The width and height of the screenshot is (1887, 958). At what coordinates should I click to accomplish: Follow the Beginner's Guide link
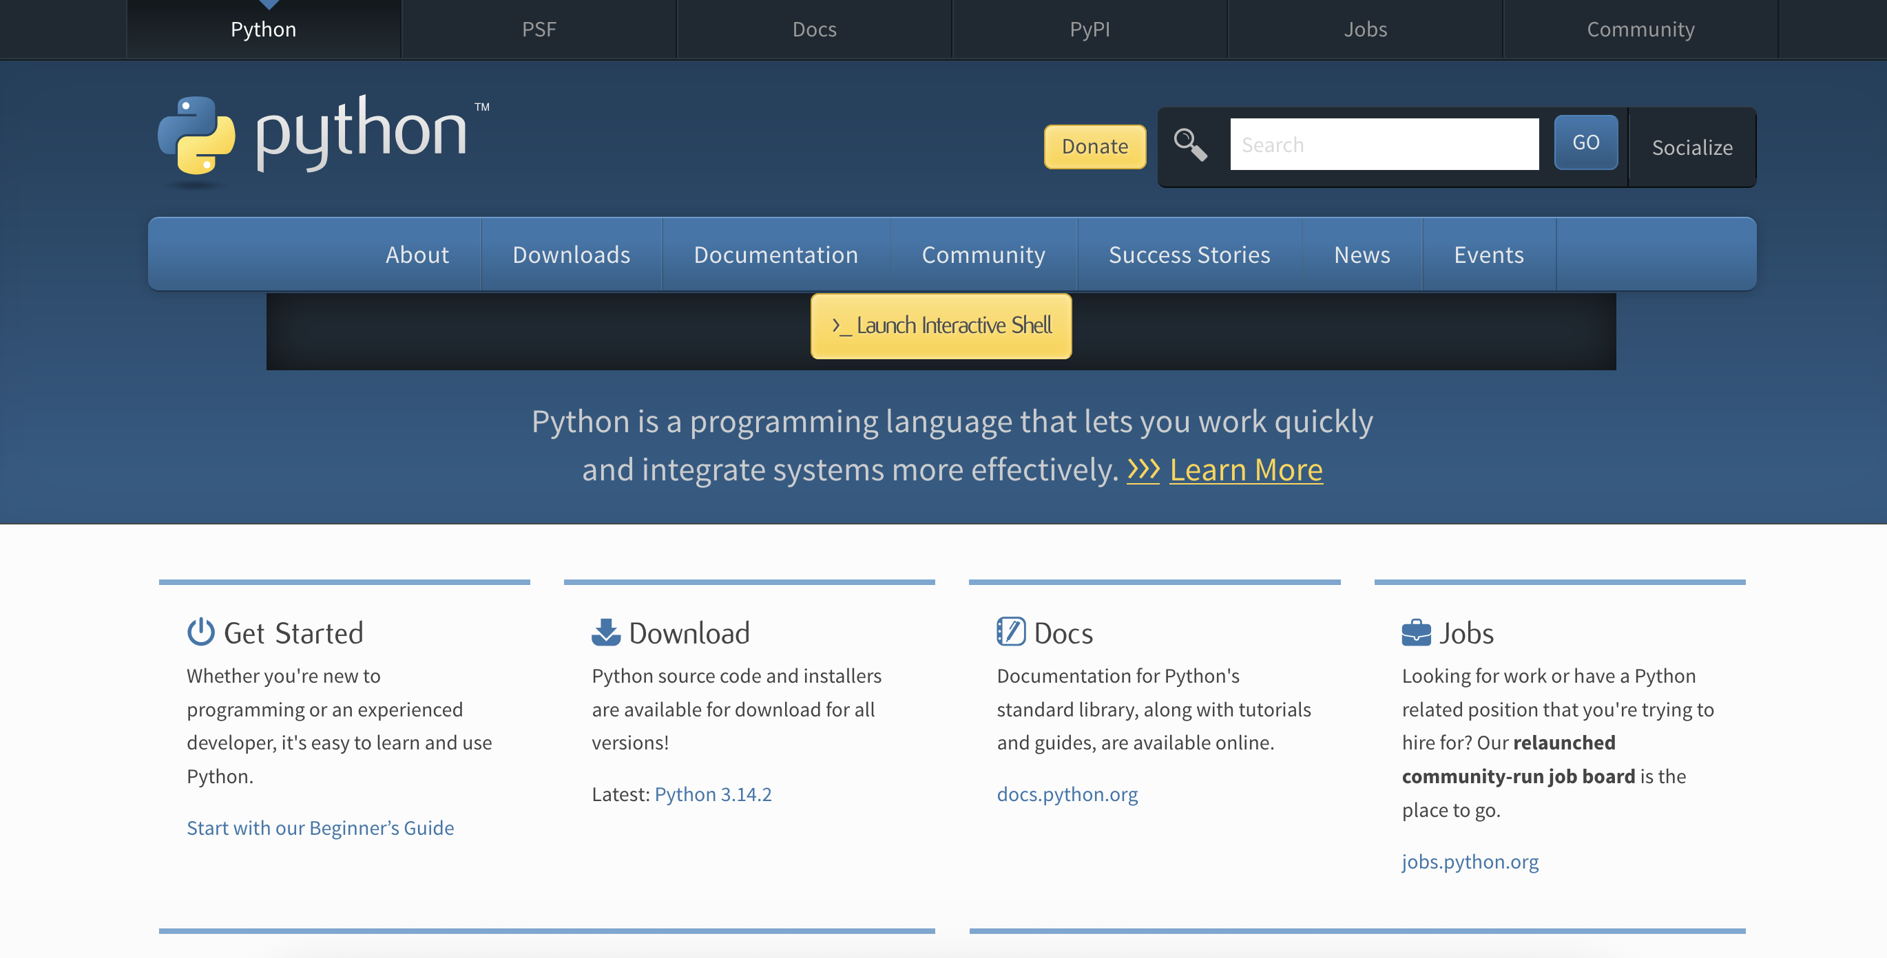(x=320, y=828)
